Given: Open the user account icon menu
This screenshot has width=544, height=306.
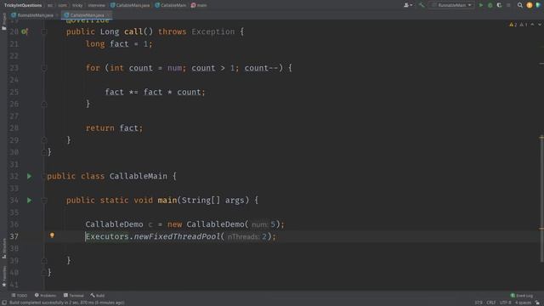Looking at the screenshot, I should coord(408,5).
